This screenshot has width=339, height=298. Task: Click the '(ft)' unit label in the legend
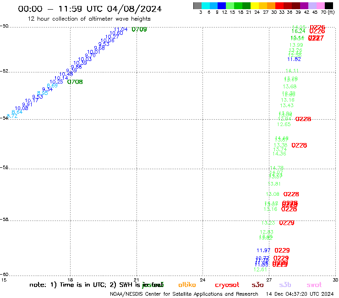[331, 12]
